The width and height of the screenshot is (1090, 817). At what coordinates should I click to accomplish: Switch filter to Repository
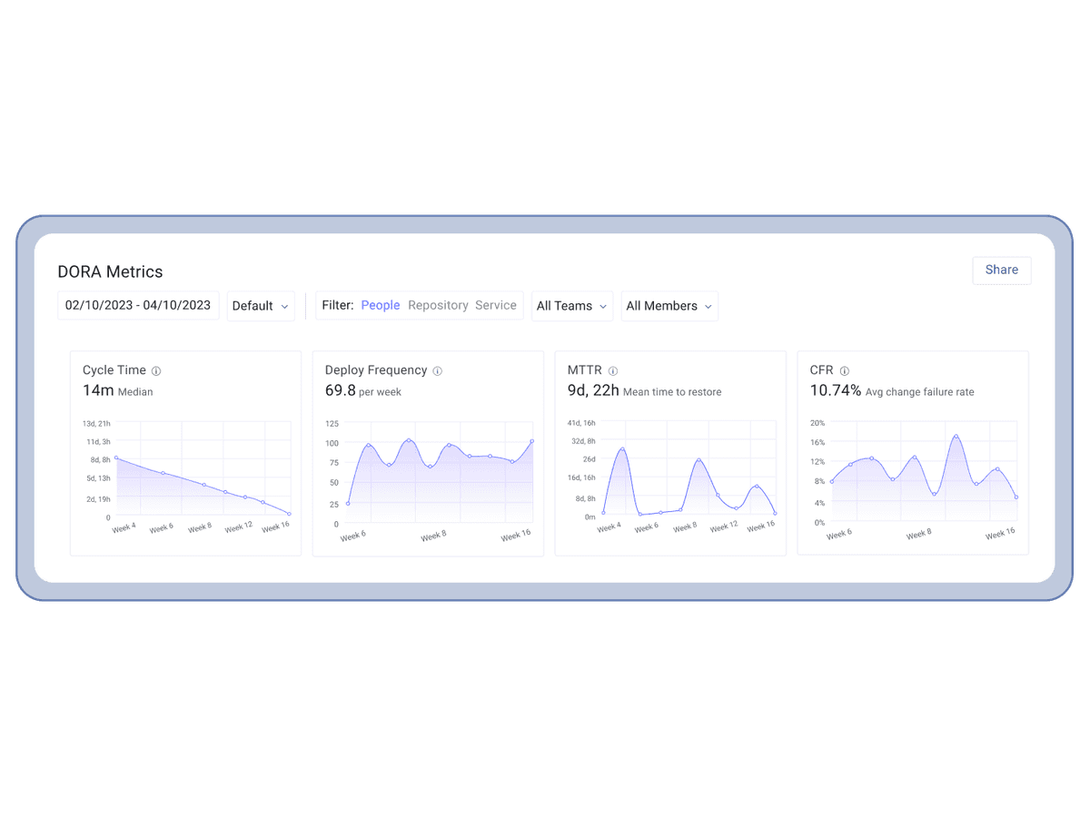(438, 305)
